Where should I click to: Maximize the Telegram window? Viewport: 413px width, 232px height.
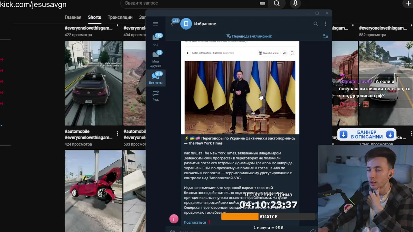[317, 13]
